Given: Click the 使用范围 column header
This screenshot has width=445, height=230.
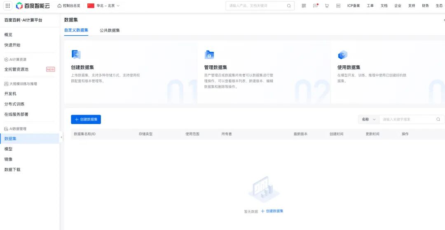Looking at the screenshot, I should pos(192,134).
